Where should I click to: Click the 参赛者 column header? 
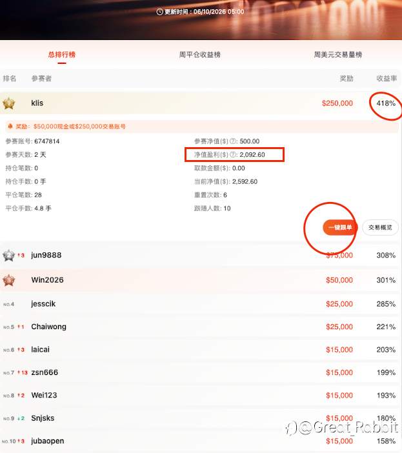(41, 78)
